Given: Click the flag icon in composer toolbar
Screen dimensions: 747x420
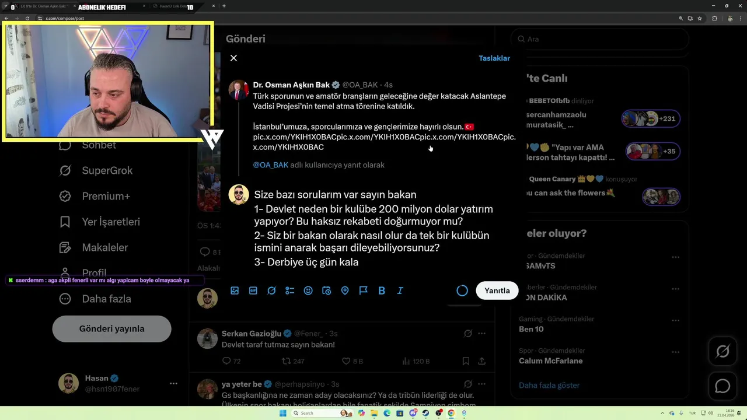Looking at the screenshot, I should coord(363,290).
